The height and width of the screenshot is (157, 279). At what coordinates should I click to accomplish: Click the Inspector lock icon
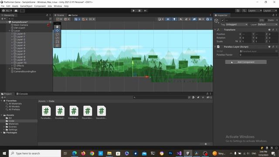tap(273, 15)
